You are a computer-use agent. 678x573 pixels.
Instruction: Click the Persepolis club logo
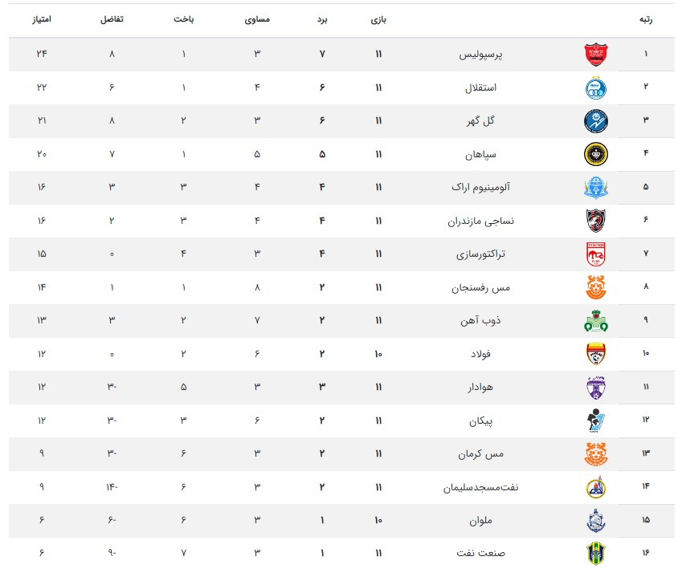[x=595, y=55]
